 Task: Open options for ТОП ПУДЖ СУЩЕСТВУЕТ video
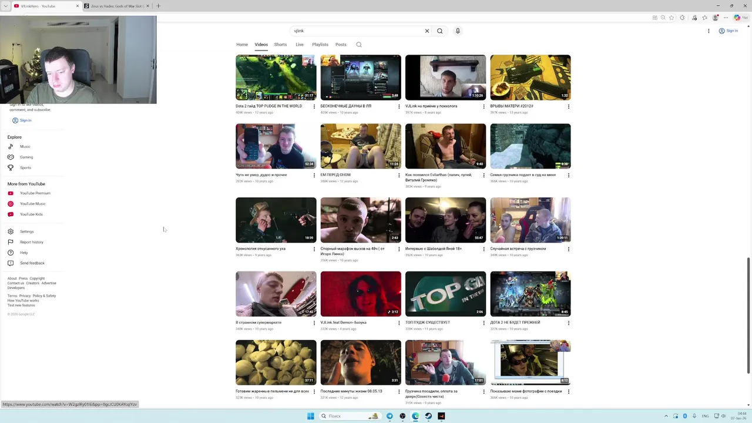(484, 323)
